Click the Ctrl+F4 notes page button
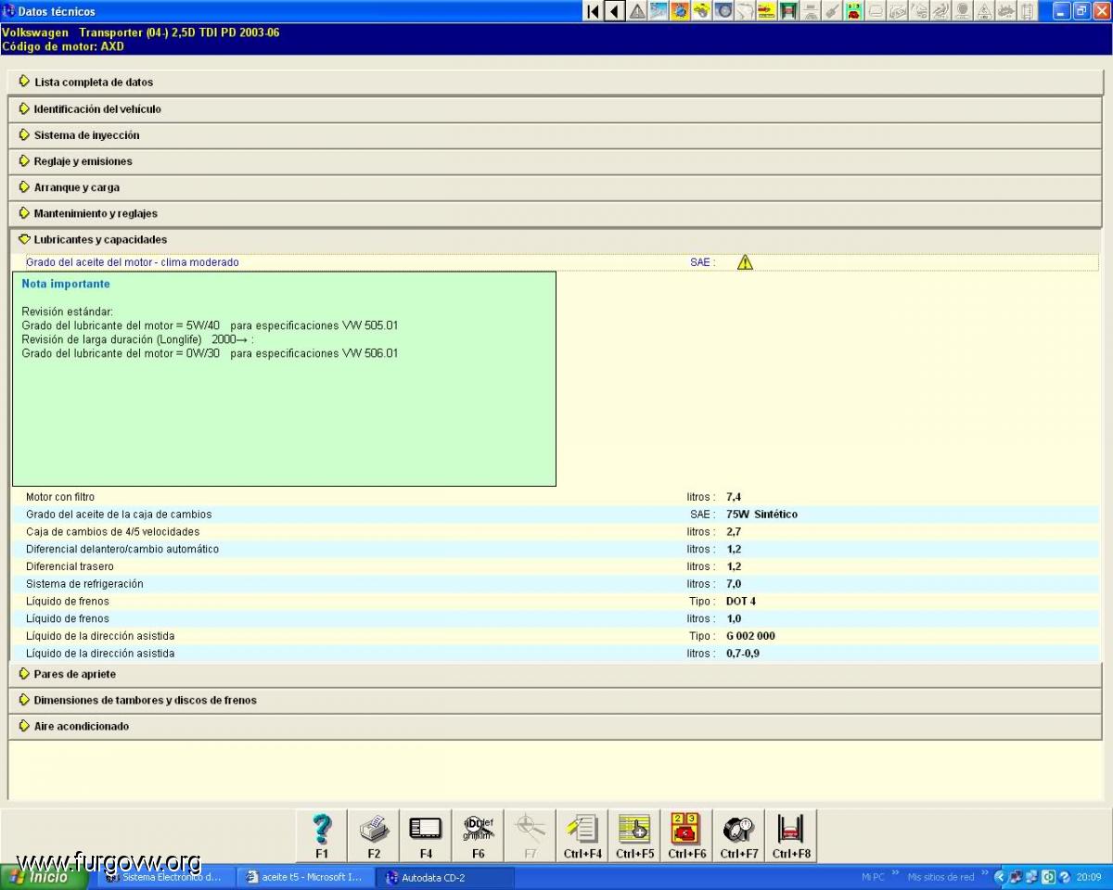Viewport: 1113px width, 890px height. click(582, 835)
